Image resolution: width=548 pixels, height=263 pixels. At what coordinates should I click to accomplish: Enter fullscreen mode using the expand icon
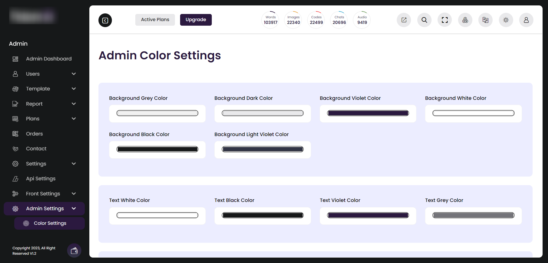(445, 20)
